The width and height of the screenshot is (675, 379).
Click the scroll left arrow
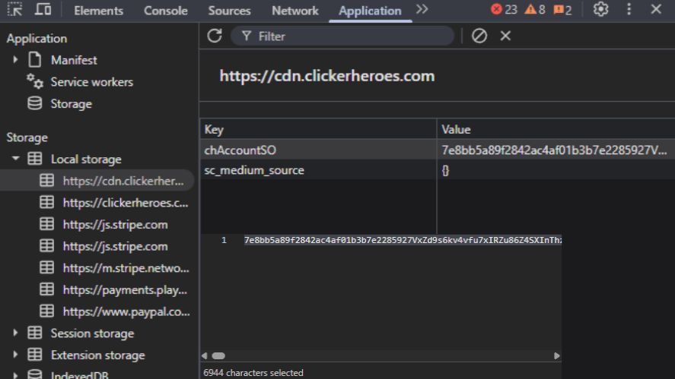(x=205, y=355)
